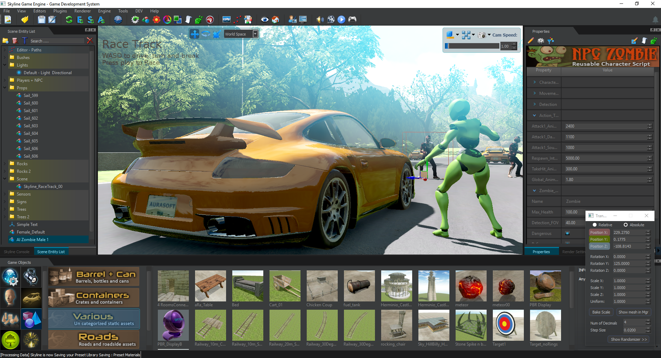Select the car category icon in Game Objects sidebar
The width and height of the screenshot is (661, 358).
31,298
